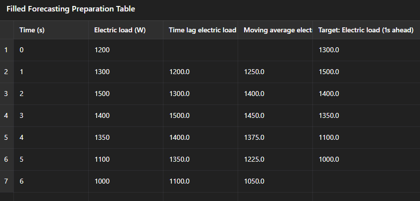Click the cell with electric load 1200
Viewport: 420px width, 201px height.
click(126, 50)
